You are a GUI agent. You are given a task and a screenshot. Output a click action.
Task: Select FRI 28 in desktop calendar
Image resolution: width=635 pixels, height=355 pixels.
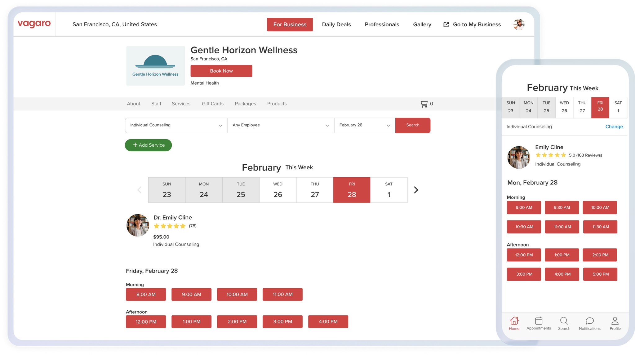pyautogui.click(x=352, y=190)
